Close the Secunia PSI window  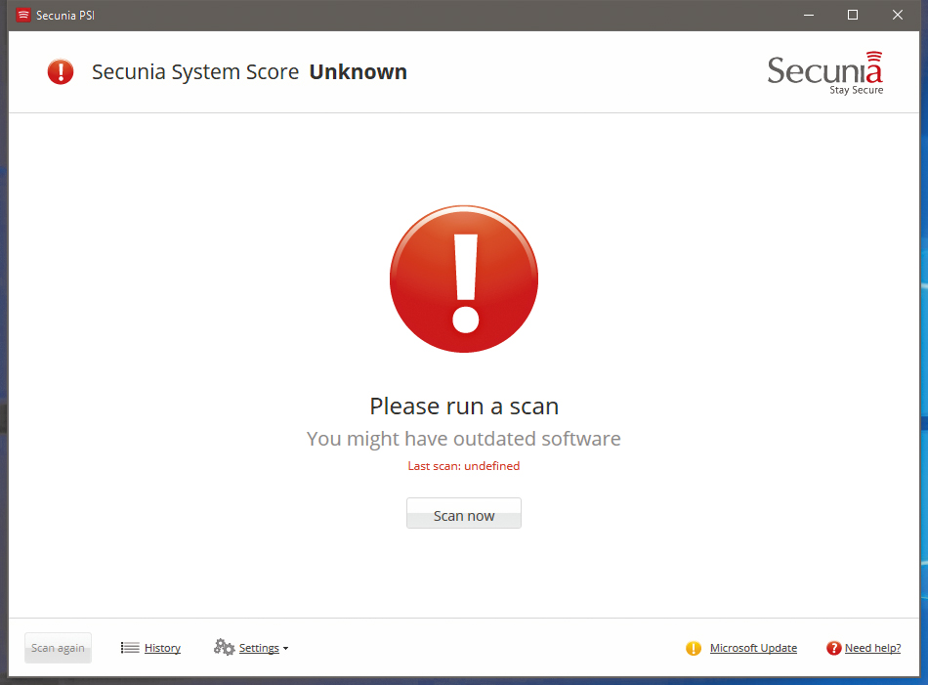[898, 15]
